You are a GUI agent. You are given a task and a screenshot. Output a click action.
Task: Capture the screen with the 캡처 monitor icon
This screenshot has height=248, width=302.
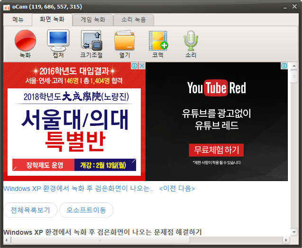click(x=58, y=44)
